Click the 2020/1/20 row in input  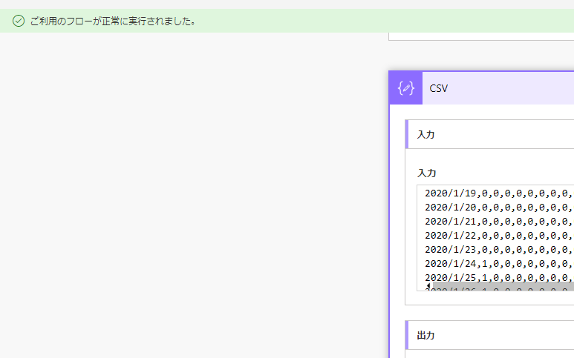(498, 208)
